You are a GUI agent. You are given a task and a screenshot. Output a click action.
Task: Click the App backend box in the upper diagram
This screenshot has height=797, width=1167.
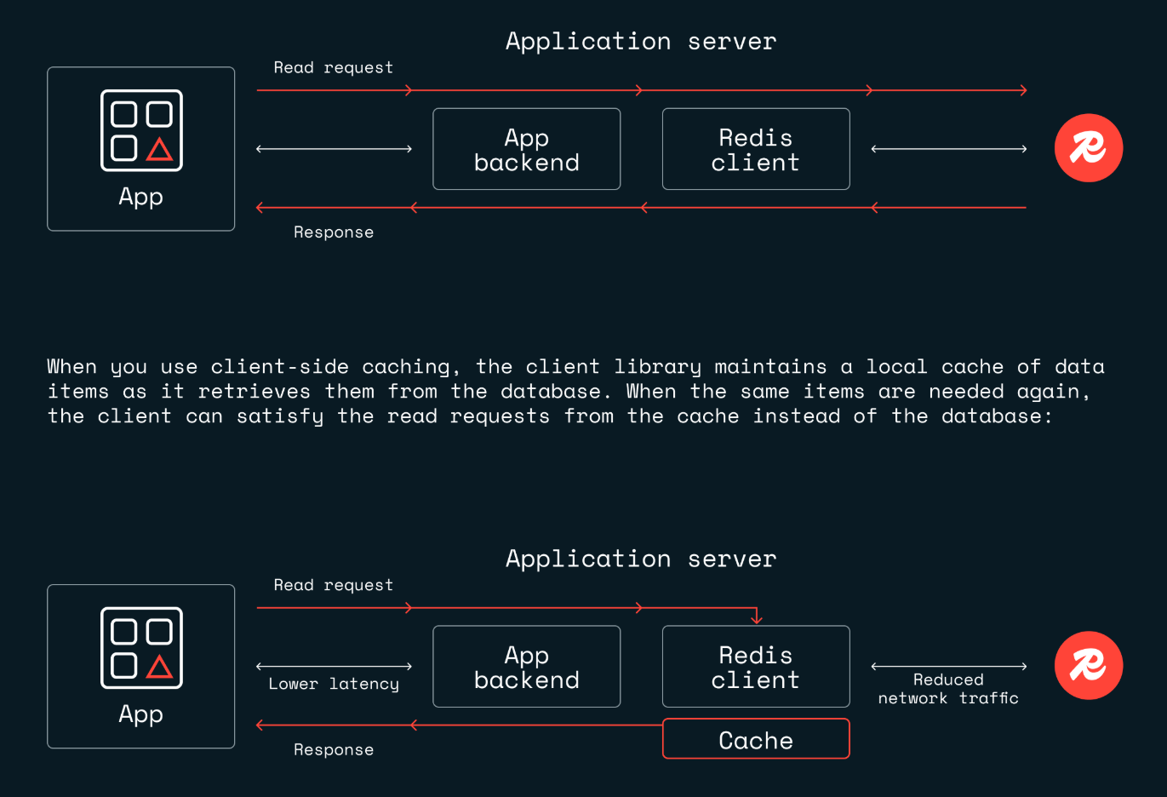[x=527, y=149]
